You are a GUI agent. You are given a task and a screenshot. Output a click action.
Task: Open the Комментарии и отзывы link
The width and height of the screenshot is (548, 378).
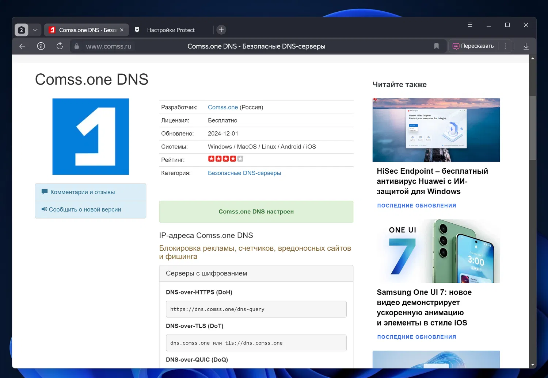tap(83, 192)
